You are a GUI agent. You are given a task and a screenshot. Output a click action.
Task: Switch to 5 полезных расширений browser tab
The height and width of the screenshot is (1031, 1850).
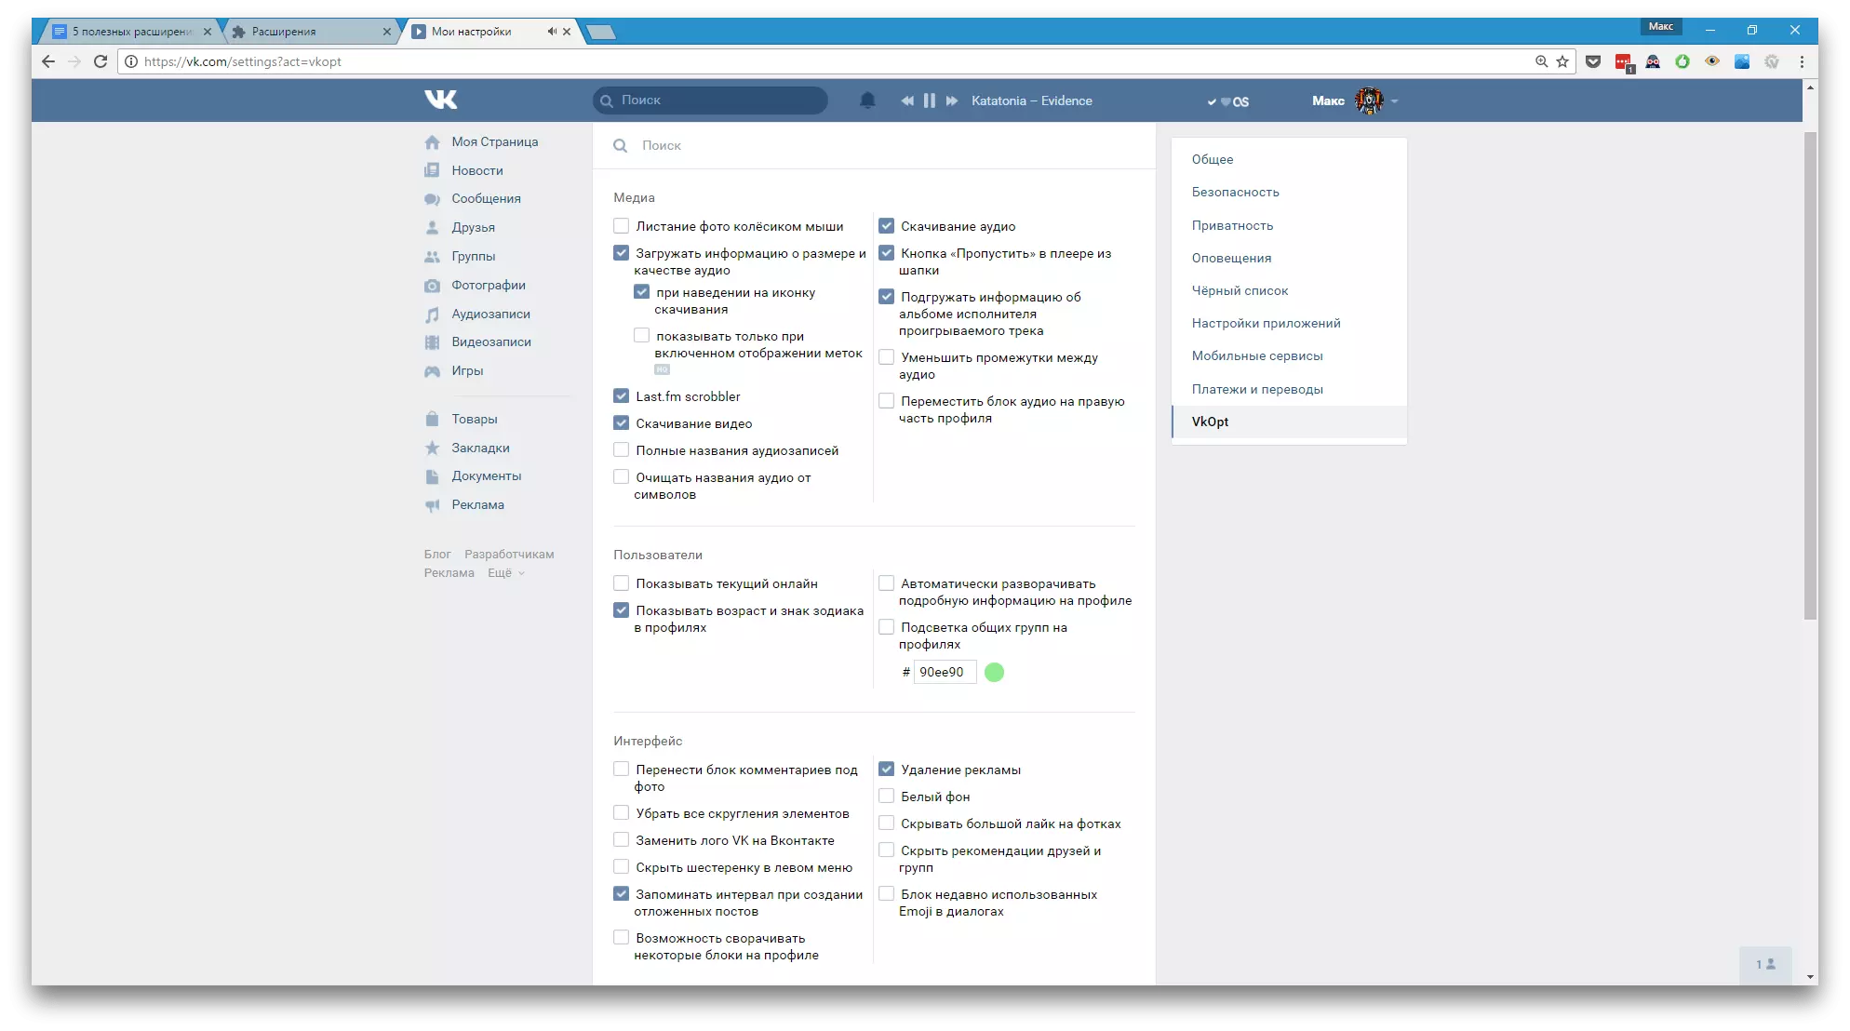(x=131, y=32)
